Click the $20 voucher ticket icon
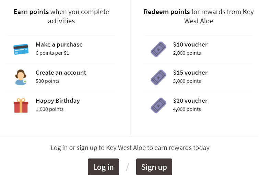259x178 pixels. 158,105
